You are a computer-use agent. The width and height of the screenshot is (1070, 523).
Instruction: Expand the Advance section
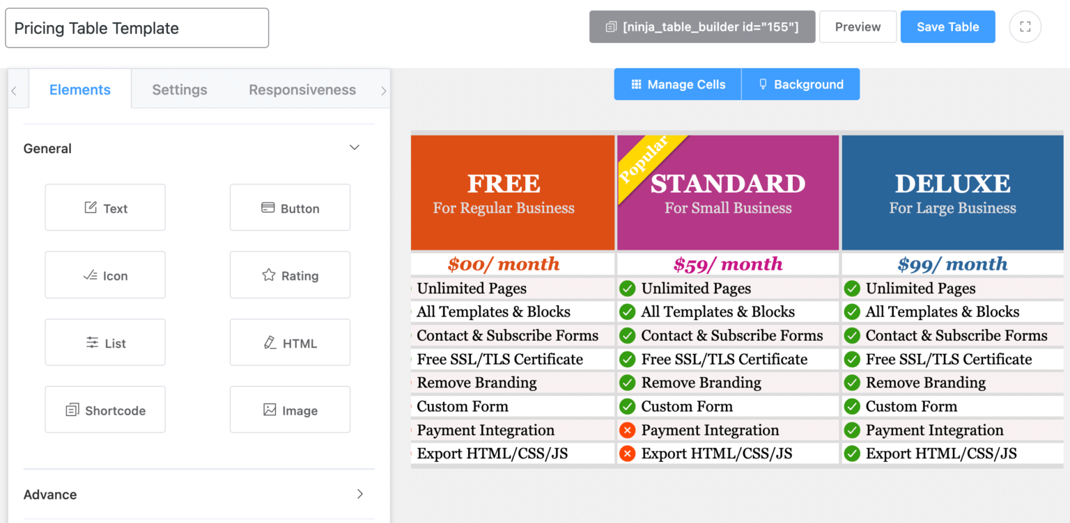(x=359, y=494)
